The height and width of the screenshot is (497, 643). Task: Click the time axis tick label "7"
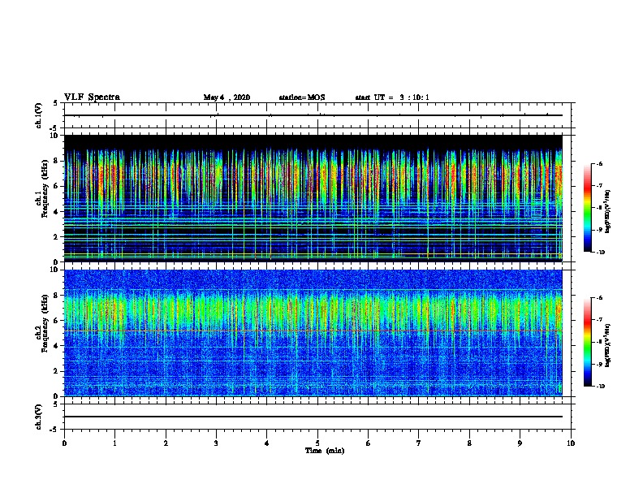click(419, 443)
